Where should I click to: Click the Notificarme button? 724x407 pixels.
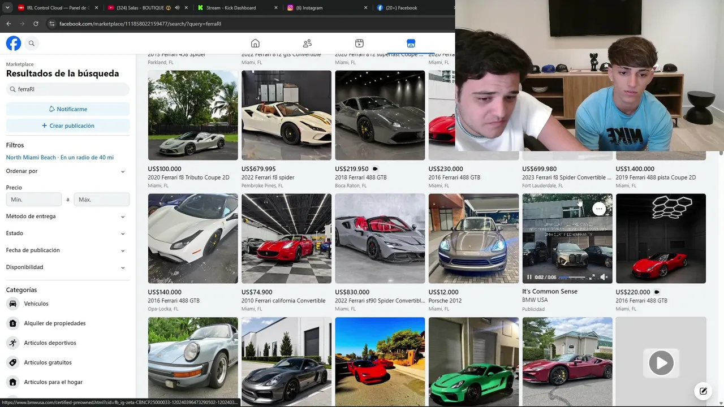[68, 109]
